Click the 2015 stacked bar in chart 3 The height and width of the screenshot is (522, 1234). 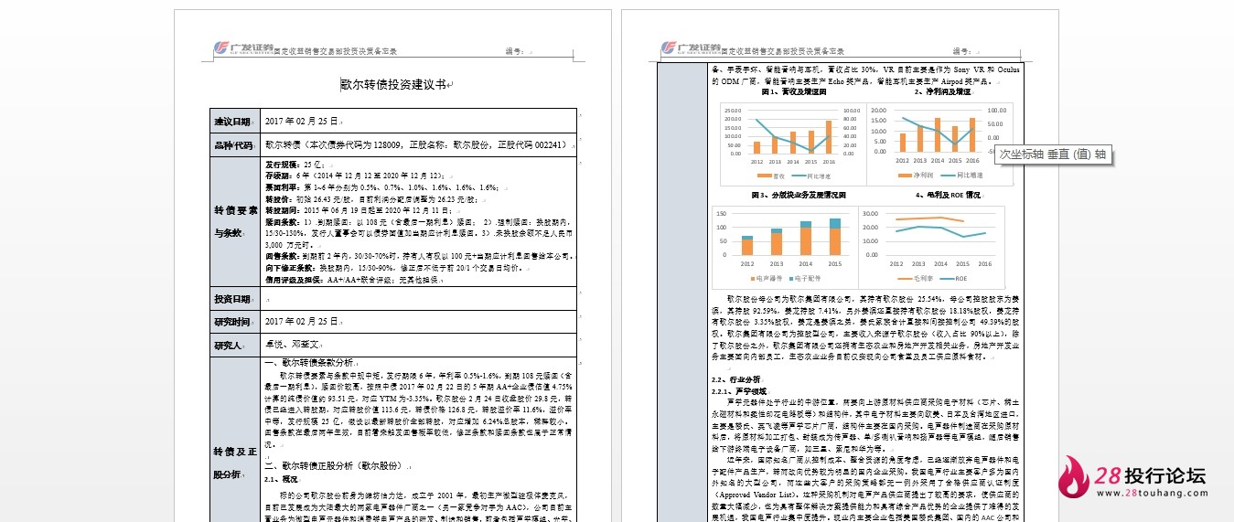pyautogui.click(x=835, y=237)
